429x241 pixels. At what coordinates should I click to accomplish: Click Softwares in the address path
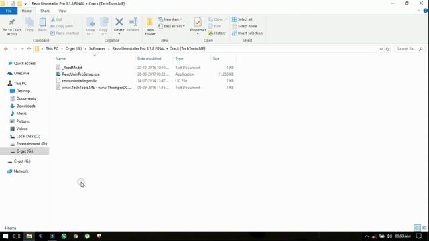tap(97, 48)
